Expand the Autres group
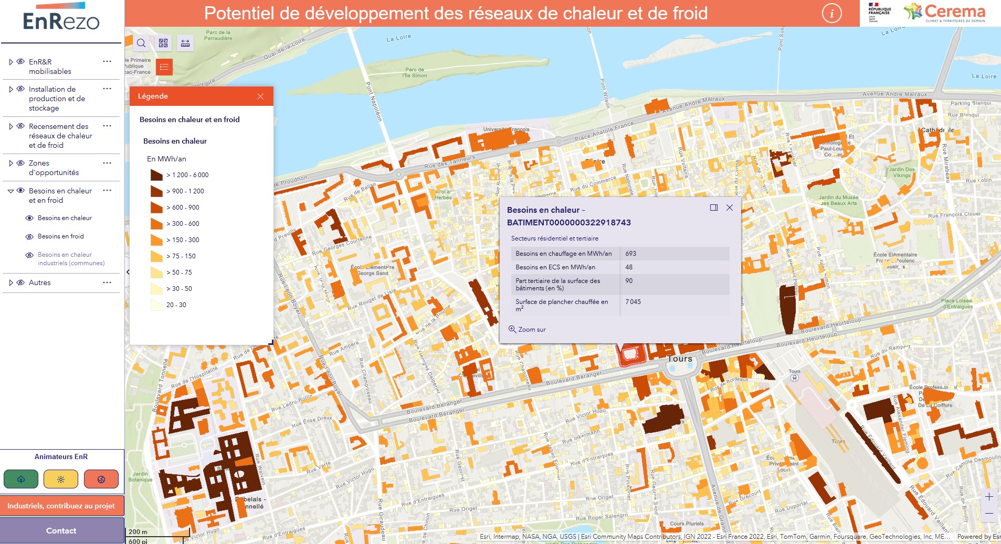The image size is (1001, 544). (10, 282)
